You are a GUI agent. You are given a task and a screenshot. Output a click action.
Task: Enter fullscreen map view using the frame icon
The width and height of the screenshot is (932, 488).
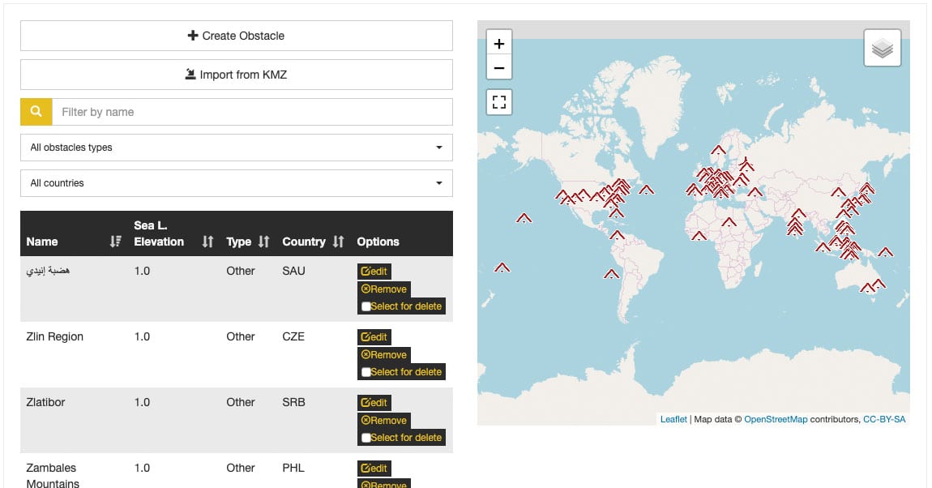(498, 101)
